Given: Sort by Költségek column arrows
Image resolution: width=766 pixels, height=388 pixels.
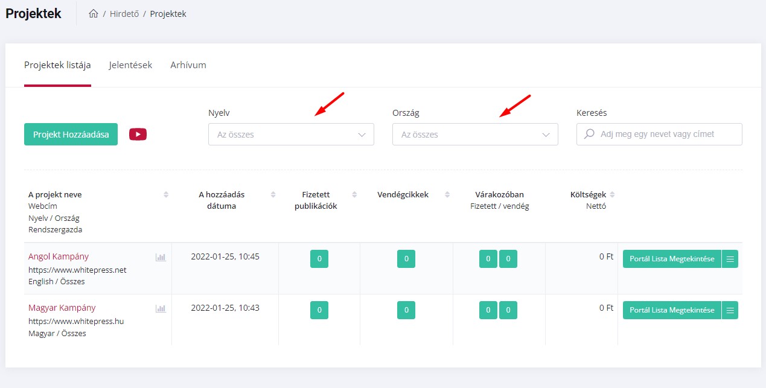Looking at the screenshot, I should pyautogui.click(x=612, y=194).
